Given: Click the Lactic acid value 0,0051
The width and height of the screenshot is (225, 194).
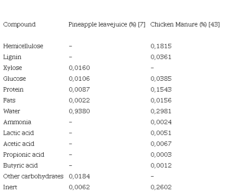Looking at the screenshot, I should (x=161, y=133).
